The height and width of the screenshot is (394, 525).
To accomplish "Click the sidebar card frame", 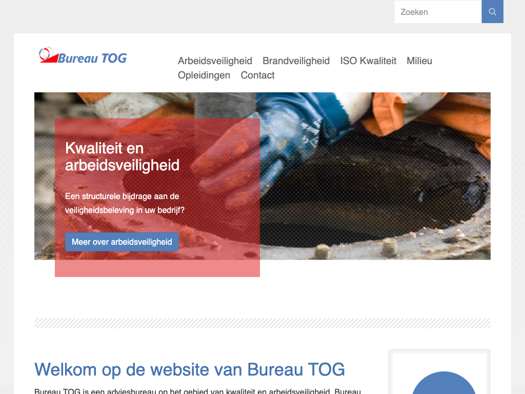I will [x=439, y=371].
